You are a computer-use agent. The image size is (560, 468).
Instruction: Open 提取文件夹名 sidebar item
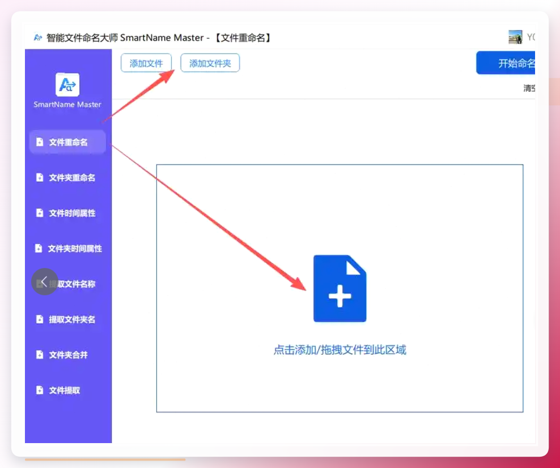point(67,319)
